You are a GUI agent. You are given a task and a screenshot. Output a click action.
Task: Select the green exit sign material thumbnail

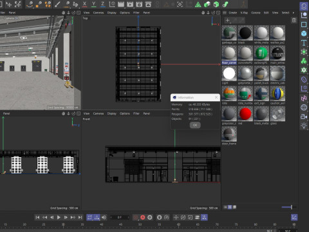coord(261,53)
